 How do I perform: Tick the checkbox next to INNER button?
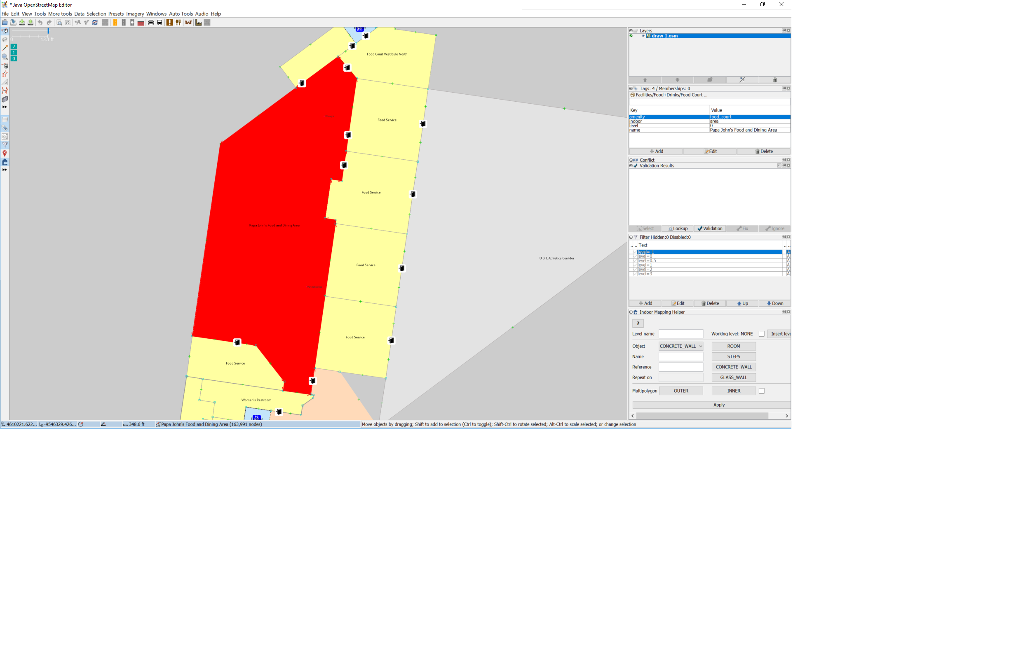tap(761, 391)
